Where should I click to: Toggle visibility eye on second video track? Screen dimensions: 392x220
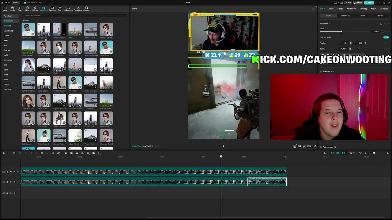[x=11, y=182]
